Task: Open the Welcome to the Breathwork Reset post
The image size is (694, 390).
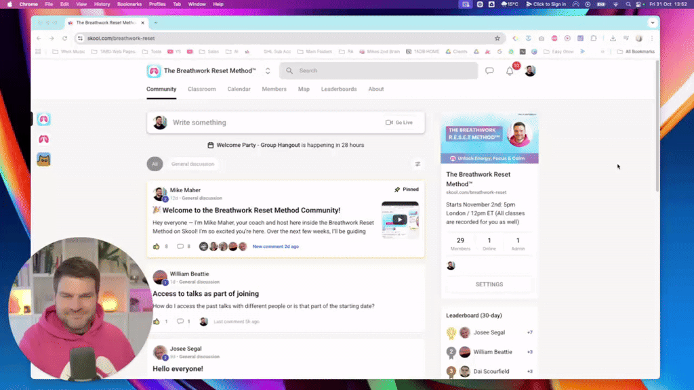Action: click(x=251, y=210)
